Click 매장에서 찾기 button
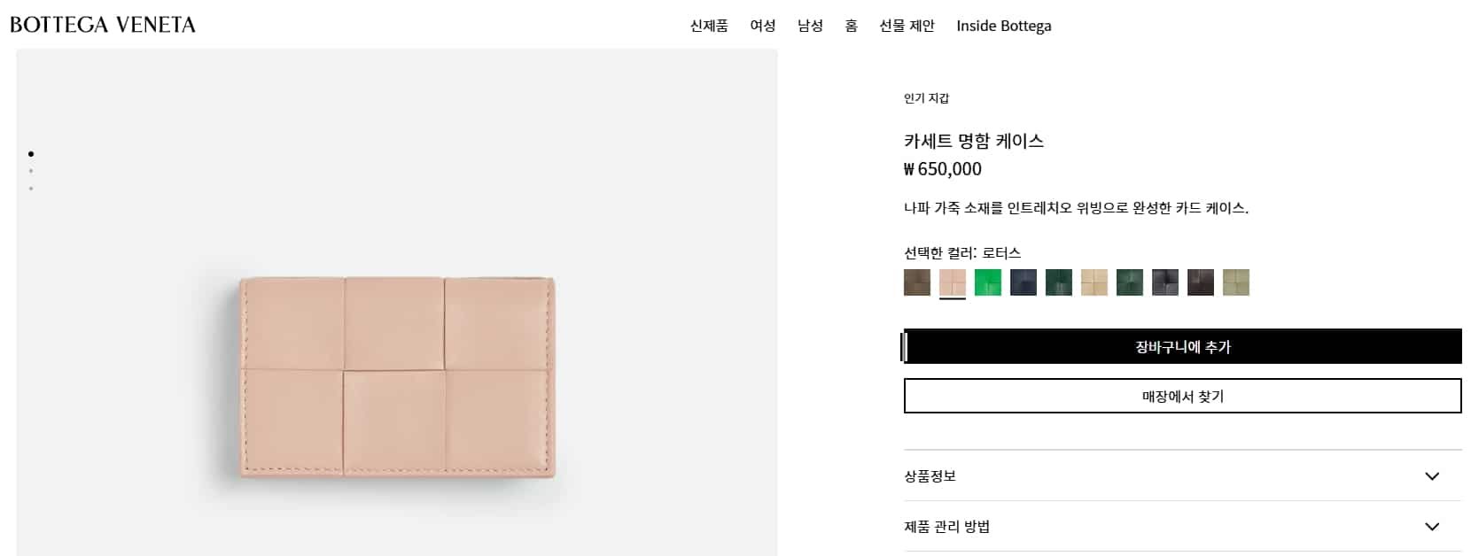 pyautogui.click(x=1183, y=396)
